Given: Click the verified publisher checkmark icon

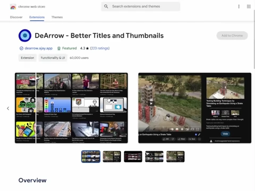Looking at the screenshot, I should pos(21,48).
